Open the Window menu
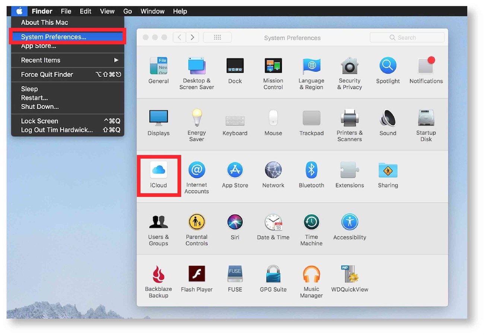The image size is (484, 335). pyautogui.click(x=152, y=11)
